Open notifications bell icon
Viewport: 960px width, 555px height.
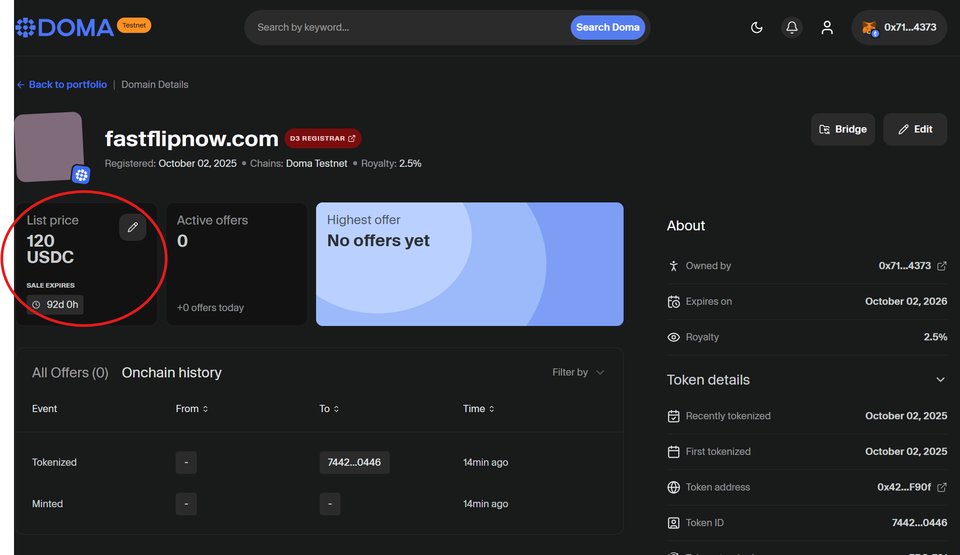792,28
